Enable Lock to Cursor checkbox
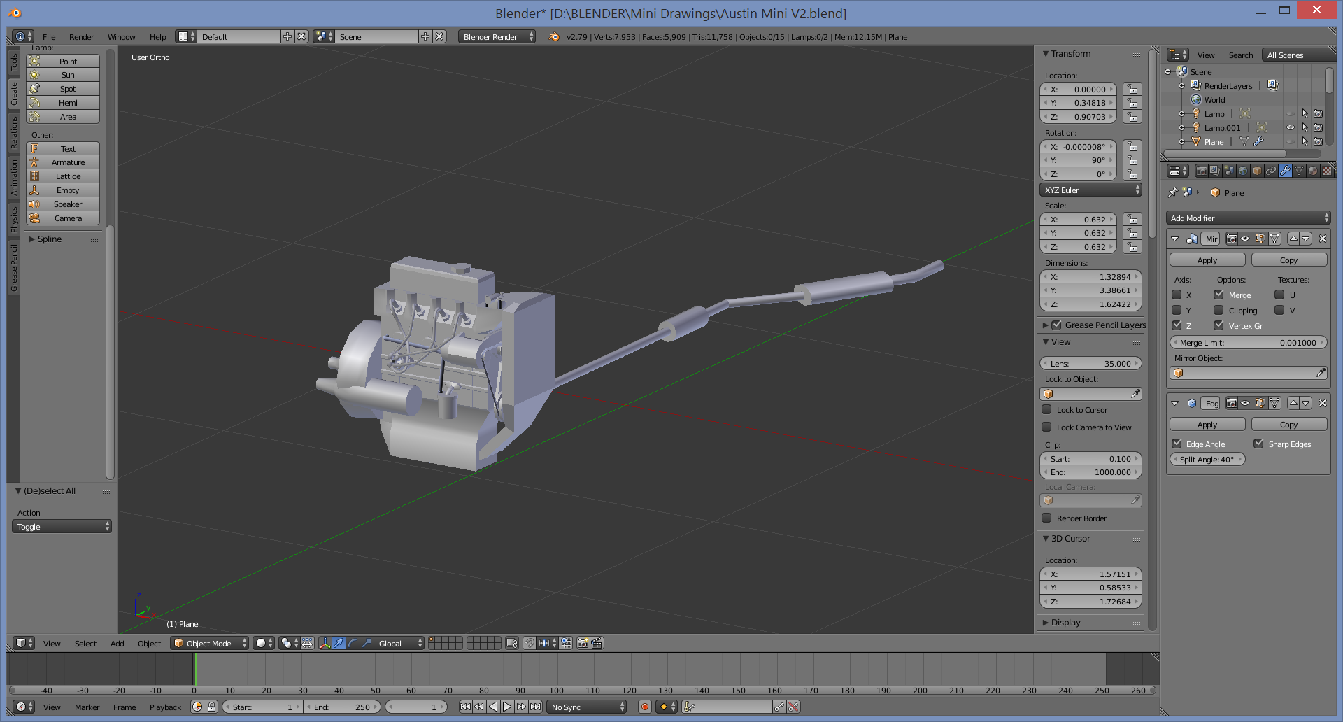 pos(1046,410)
